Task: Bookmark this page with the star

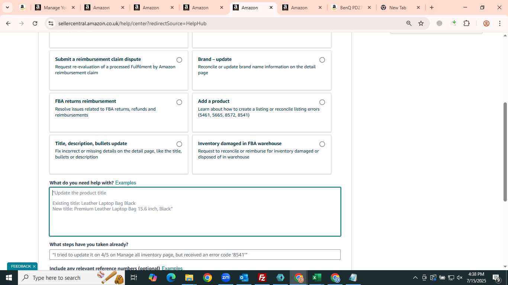Action: [421, 23]
